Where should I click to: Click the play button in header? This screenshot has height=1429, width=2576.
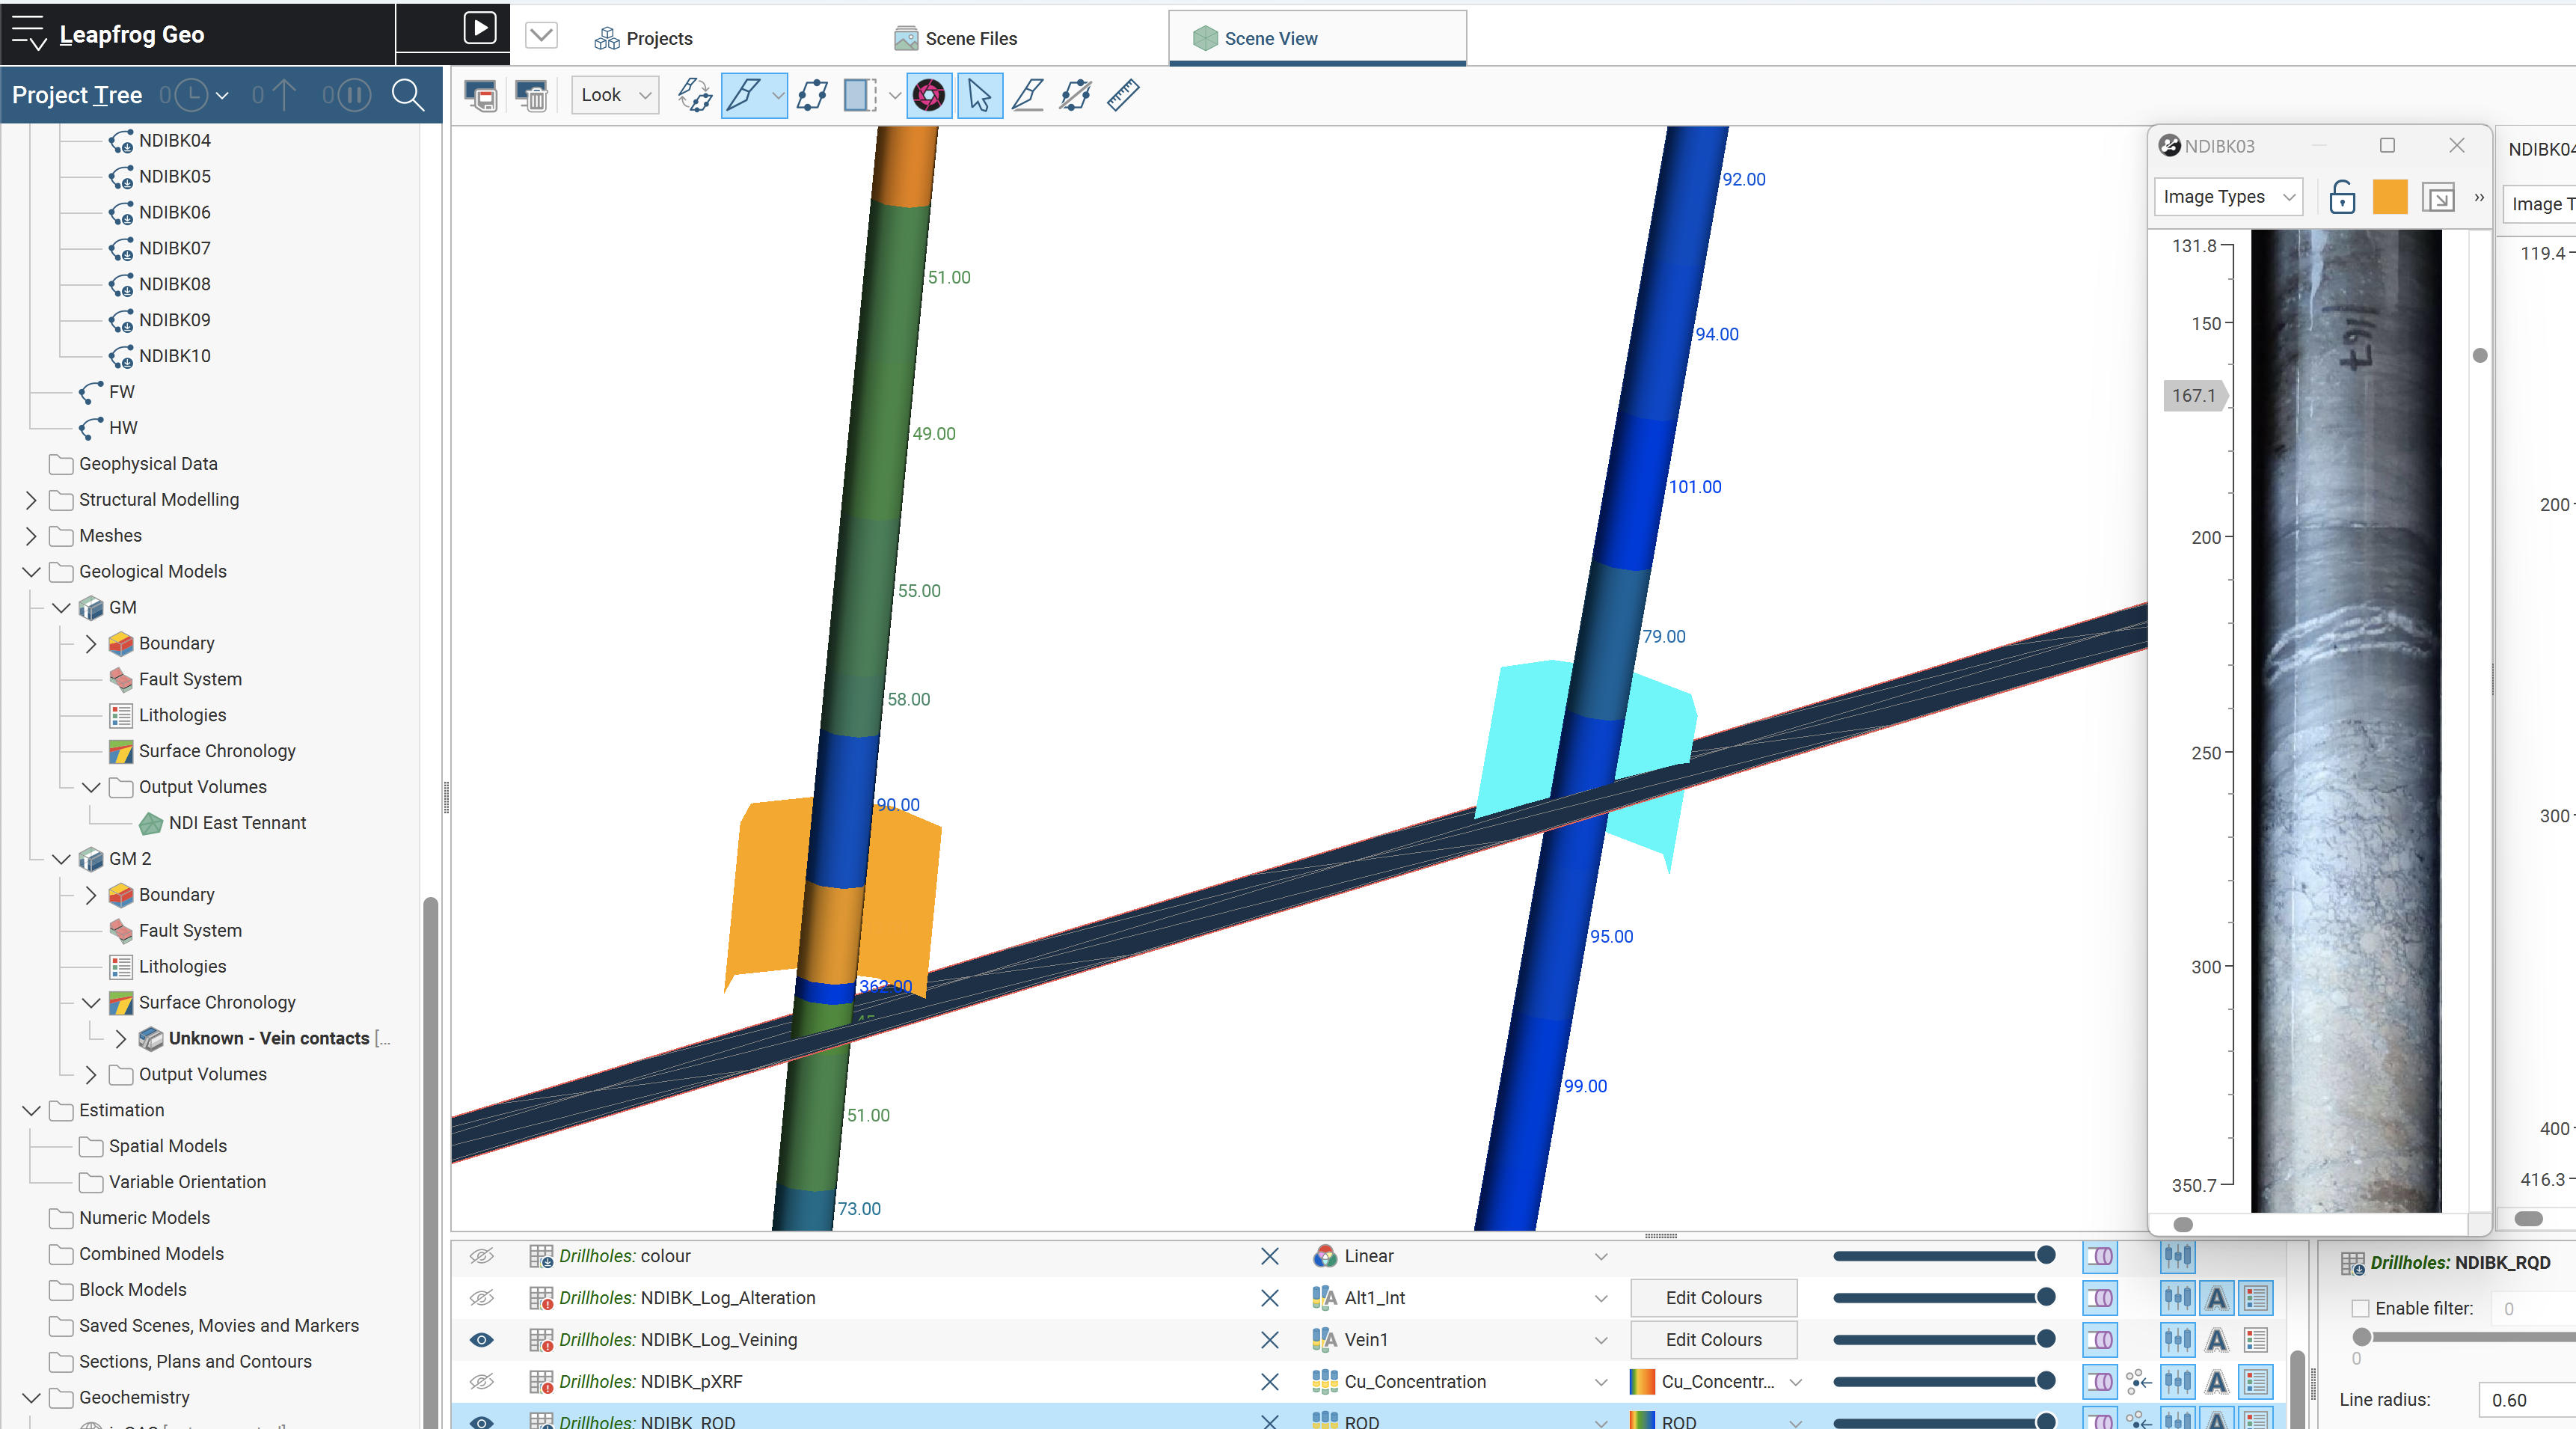(480, 28)
